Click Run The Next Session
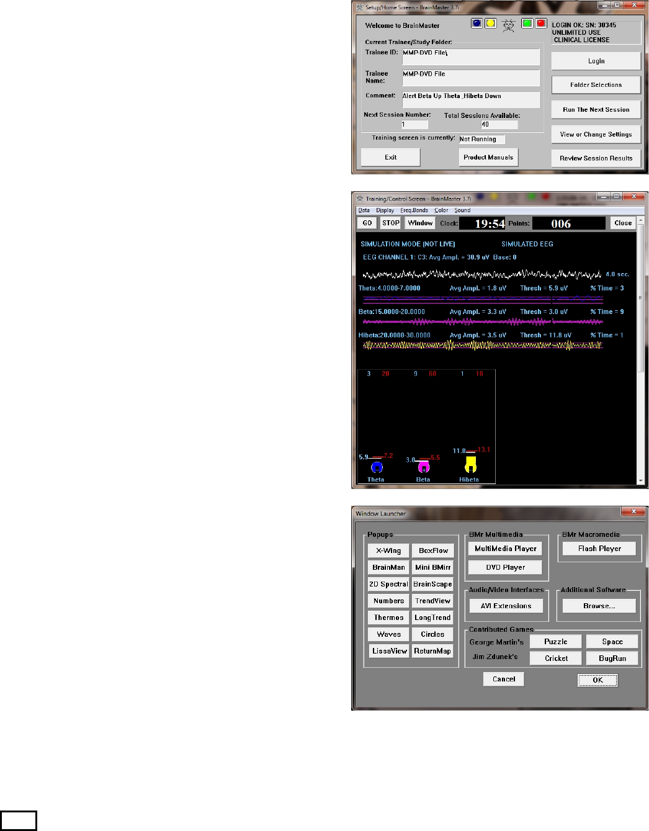649x831 pixels. [596, 110]
